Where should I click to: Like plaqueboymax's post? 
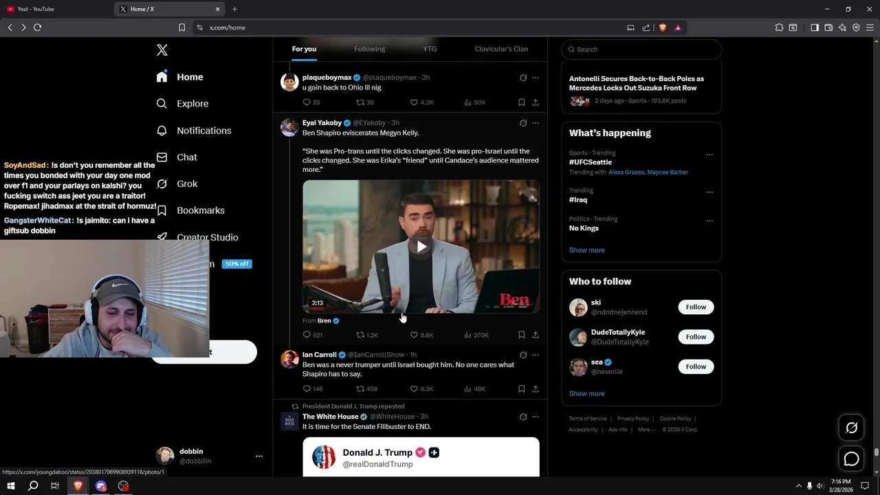pyautogui.click(x=414, y=102)
